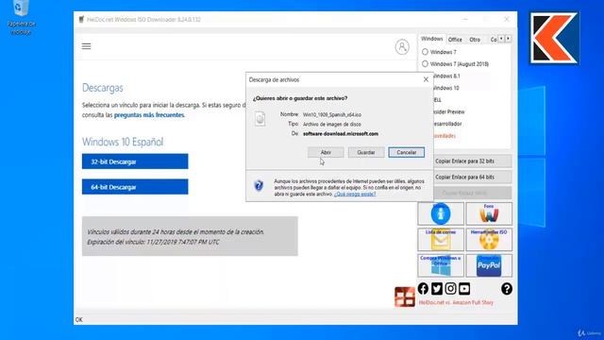604x340 pixels.
Task: Click the Cancelar button
Action: coord(407,152)
